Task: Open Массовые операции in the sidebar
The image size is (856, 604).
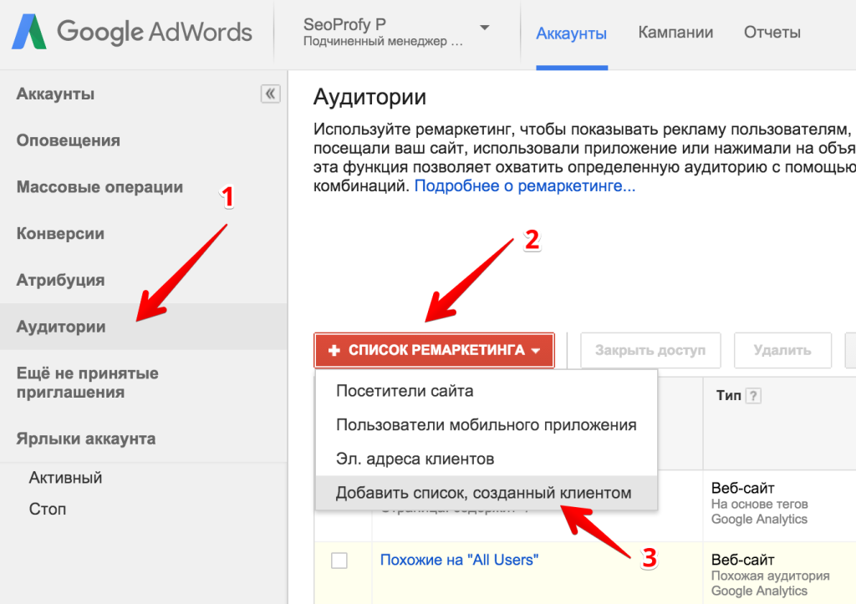Action: (100, 186)
